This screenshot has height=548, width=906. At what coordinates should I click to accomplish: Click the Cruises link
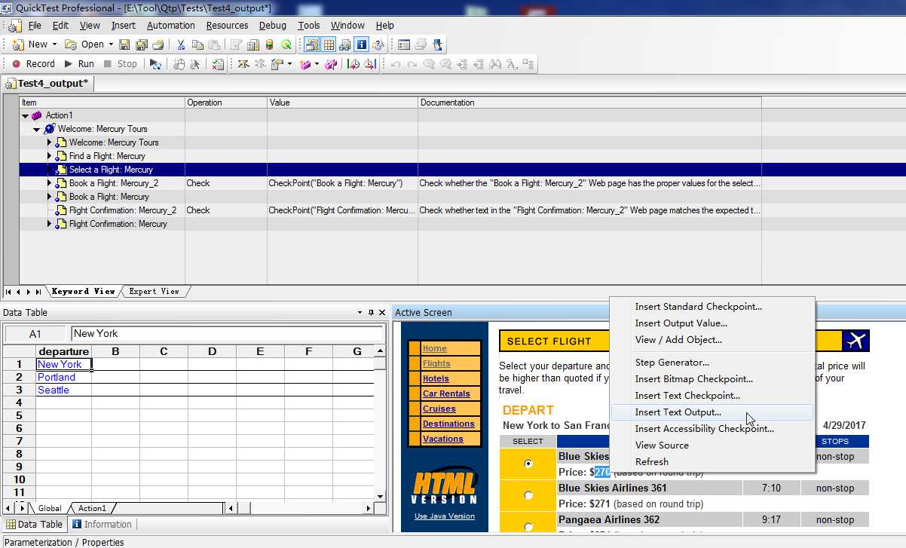[x=439, y=409]
